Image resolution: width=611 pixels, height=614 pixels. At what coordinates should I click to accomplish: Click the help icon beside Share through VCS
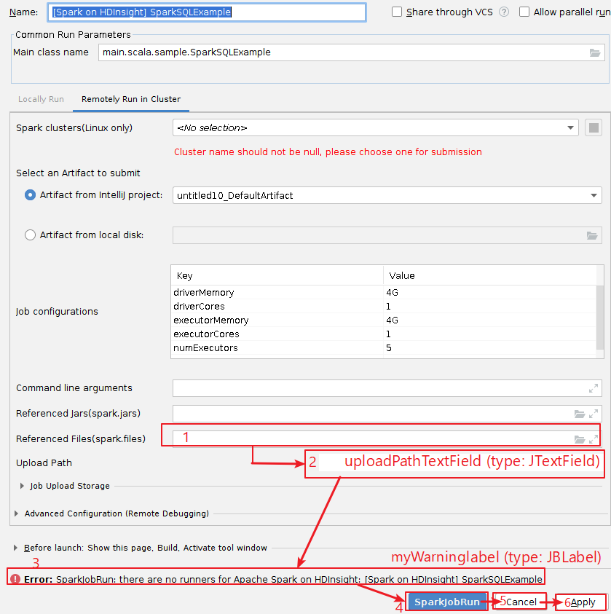click(x=504, y=12)
